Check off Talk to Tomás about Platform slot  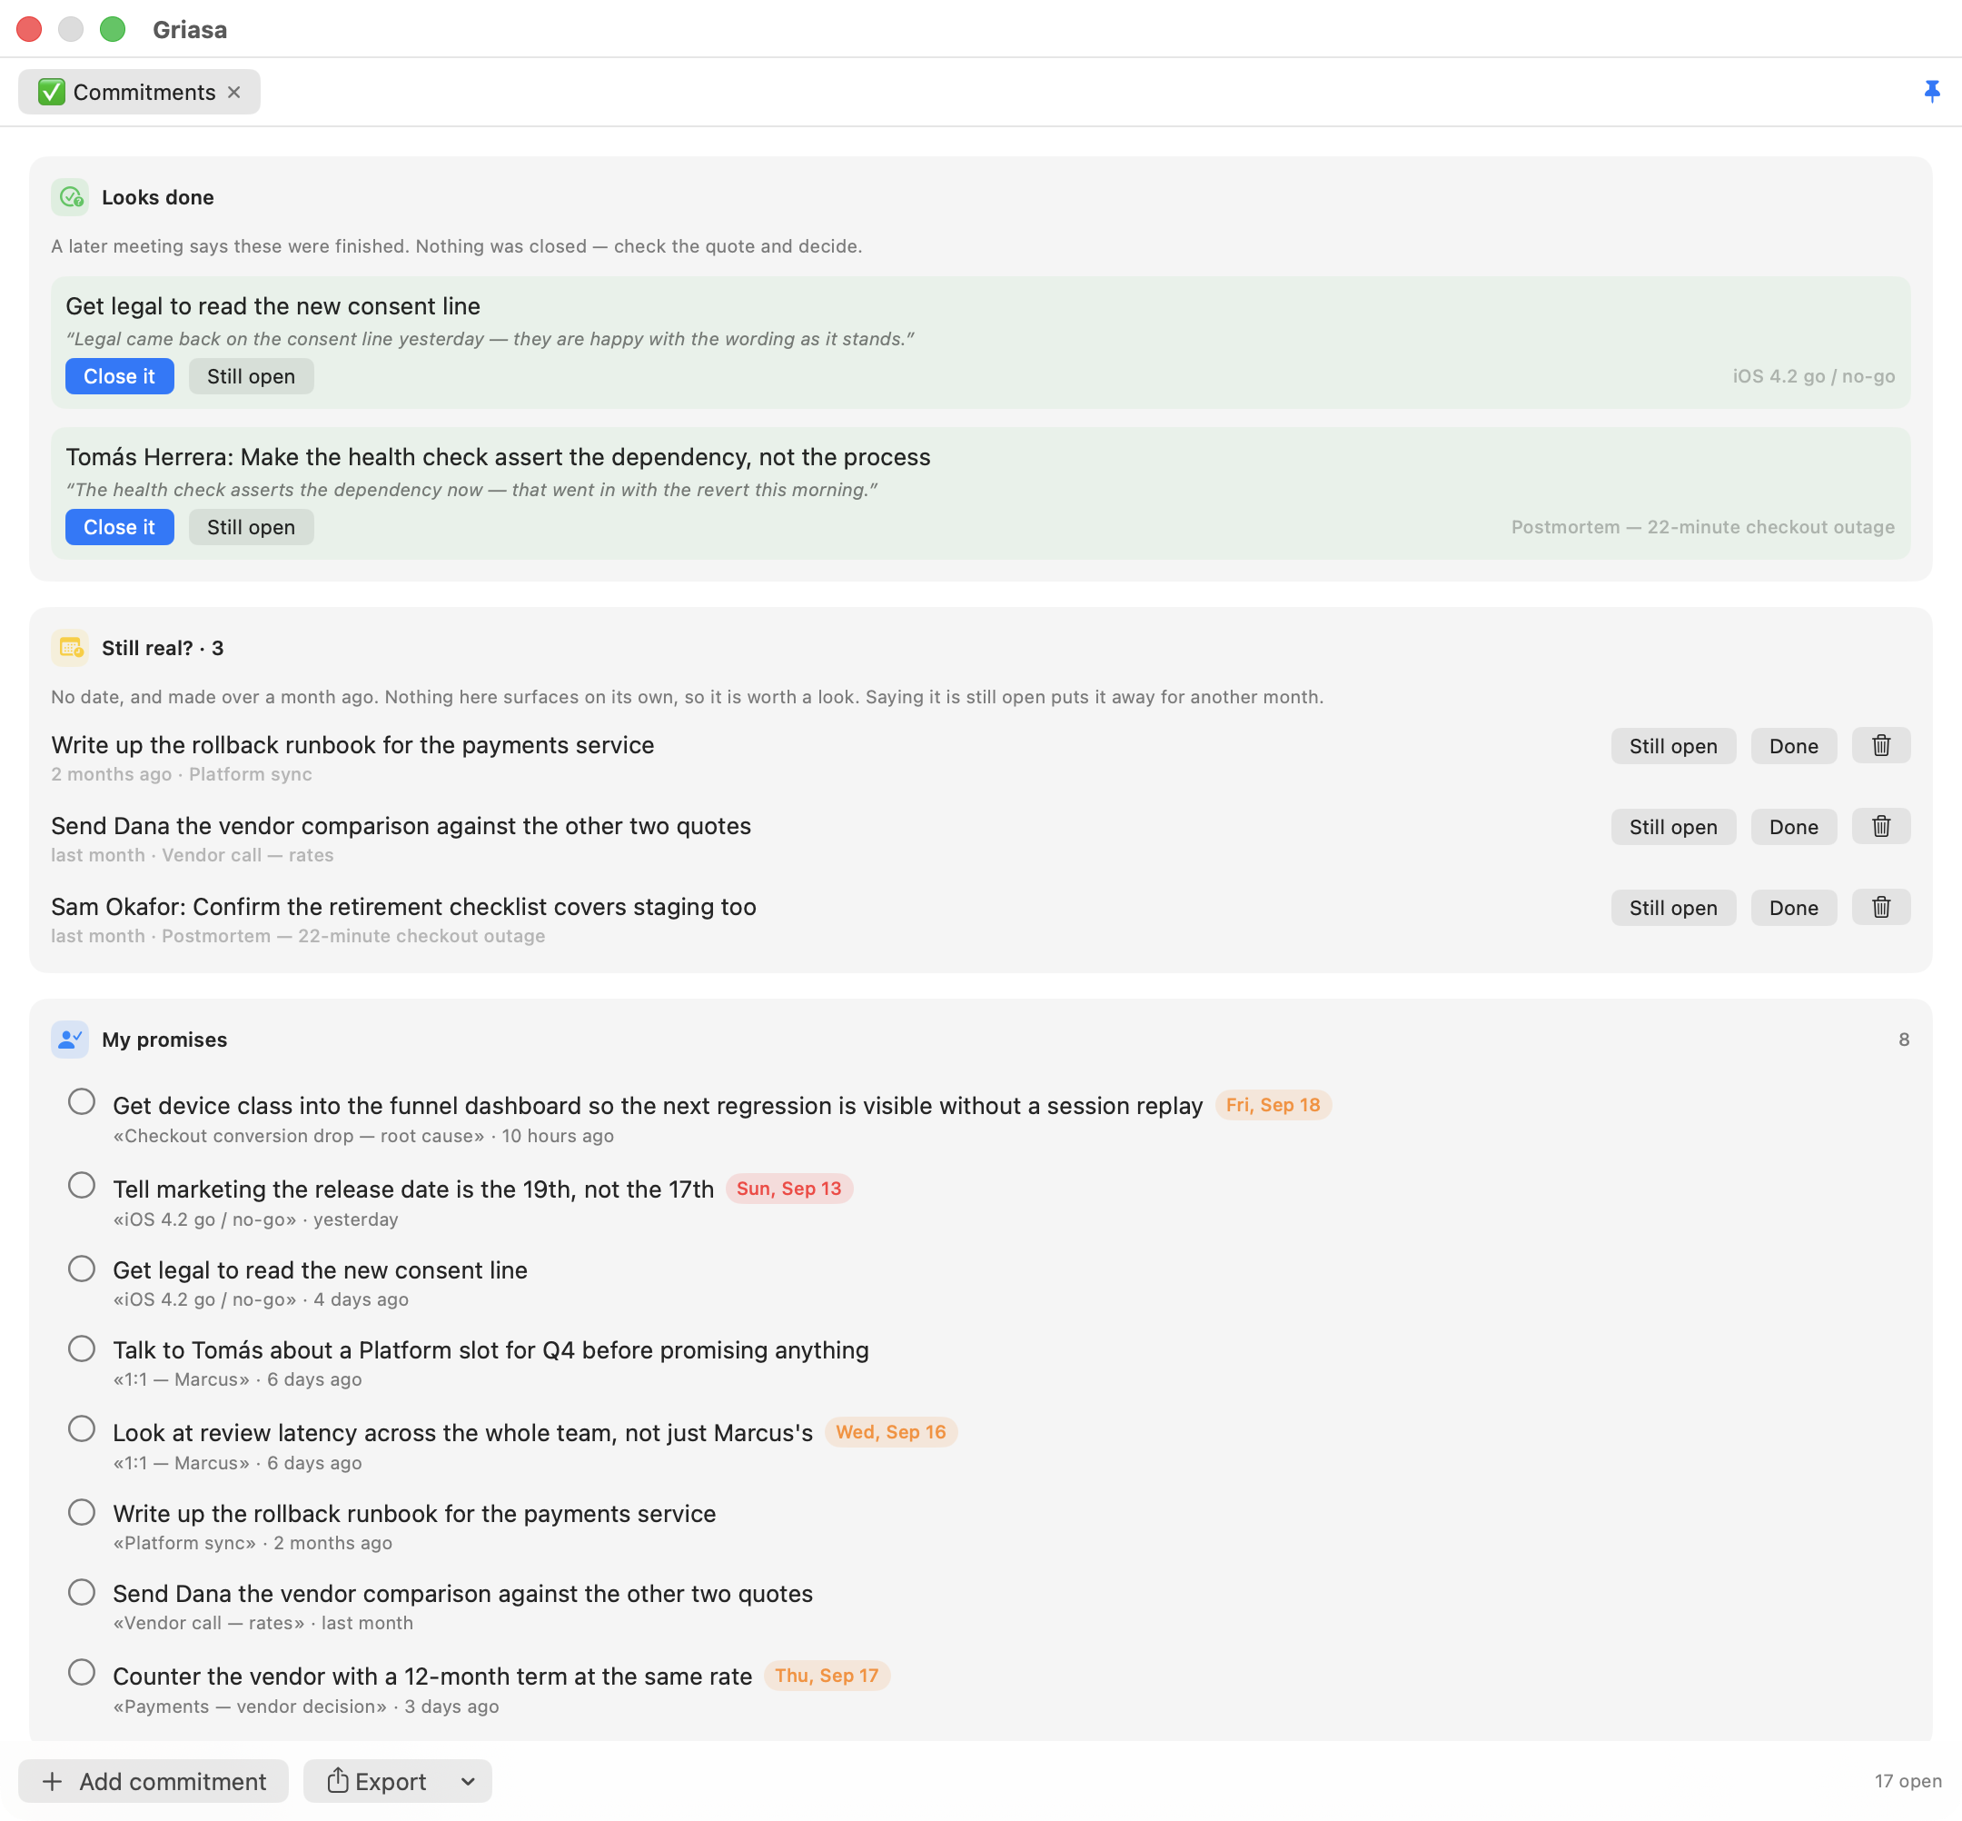pos(82,1348)
